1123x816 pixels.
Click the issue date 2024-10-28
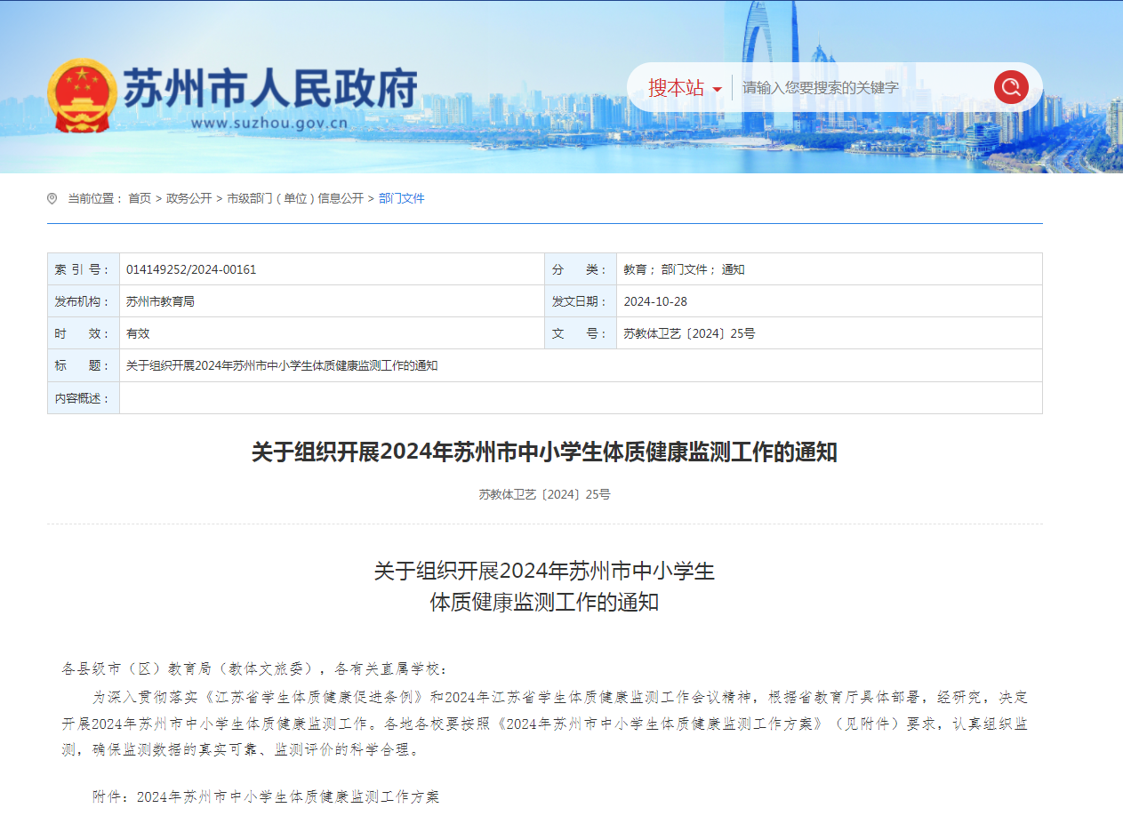point(655,301)
